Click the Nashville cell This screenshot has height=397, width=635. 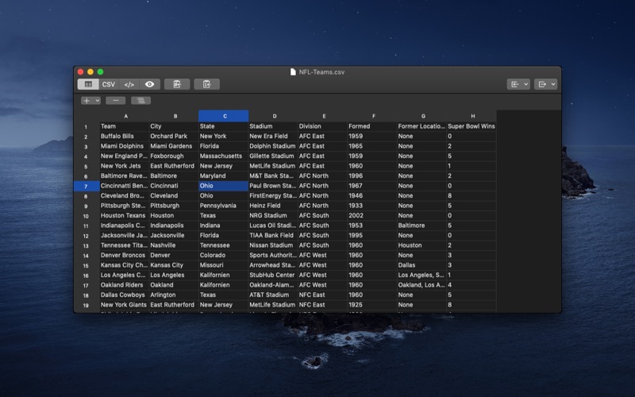[174, 245]
